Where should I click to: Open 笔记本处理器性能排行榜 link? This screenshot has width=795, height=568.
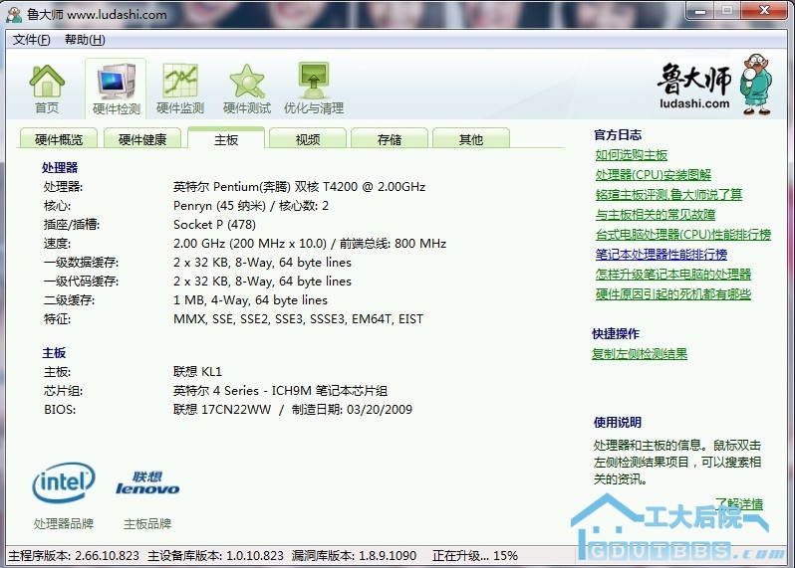click(662, 254)
